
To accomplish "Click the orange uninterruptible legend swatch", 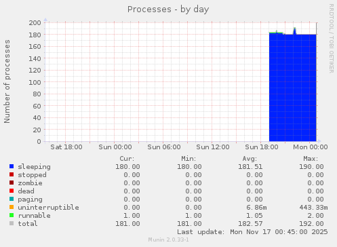I will (12, 207).
